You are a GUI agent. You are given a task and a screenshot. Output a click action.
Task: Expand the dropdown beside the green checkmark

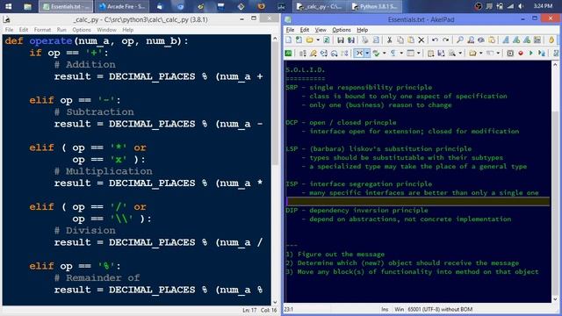pyautogui.click(x=385, y=53)
